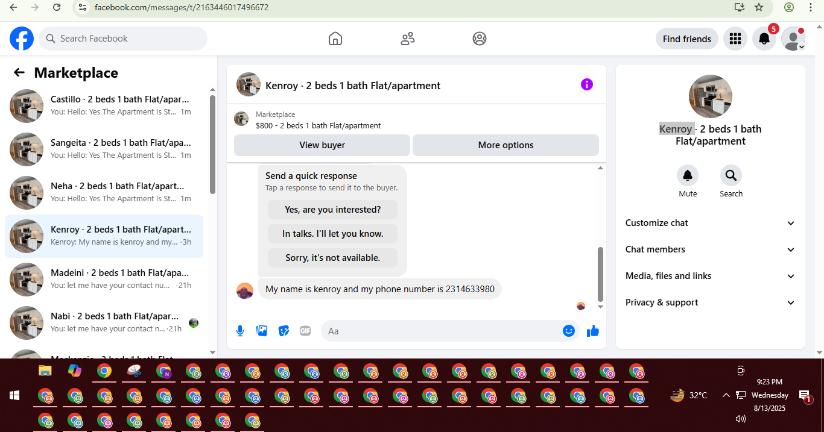Click the install app icon in address bar
This screenshot has height=432, width=824.
tap(739, 7)
